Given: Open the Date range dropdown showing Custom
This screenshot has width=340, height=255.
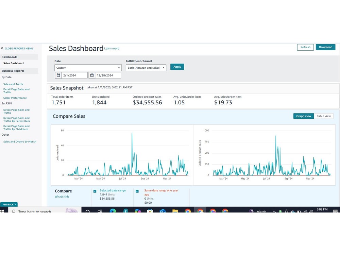Looking at the screenshot, I should pyautogui.click(x=88, y=68).
